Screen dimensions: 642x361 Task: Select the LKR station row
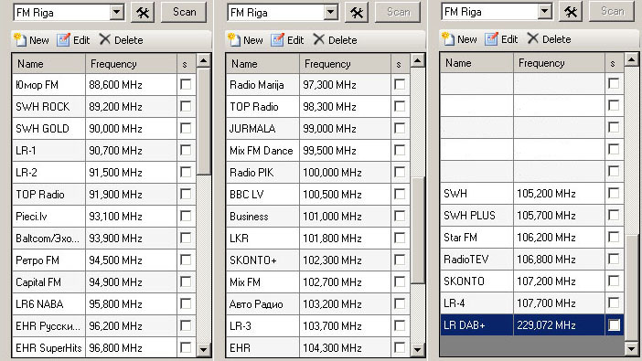[x=318, y=239]
